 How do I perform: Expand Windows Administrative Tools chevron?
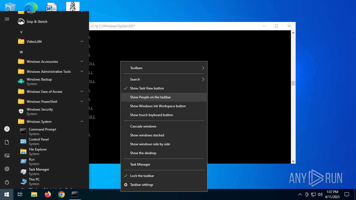click(82, 71)
